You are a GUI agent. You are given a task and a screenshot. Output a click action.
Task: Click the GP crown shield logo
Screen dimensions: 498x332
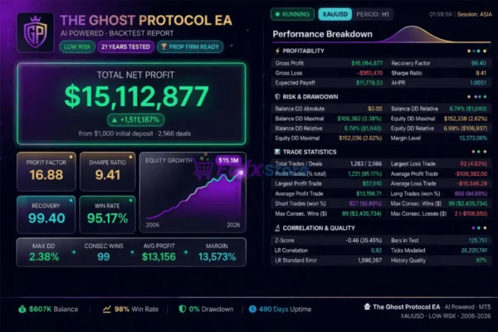coord(36,32)
